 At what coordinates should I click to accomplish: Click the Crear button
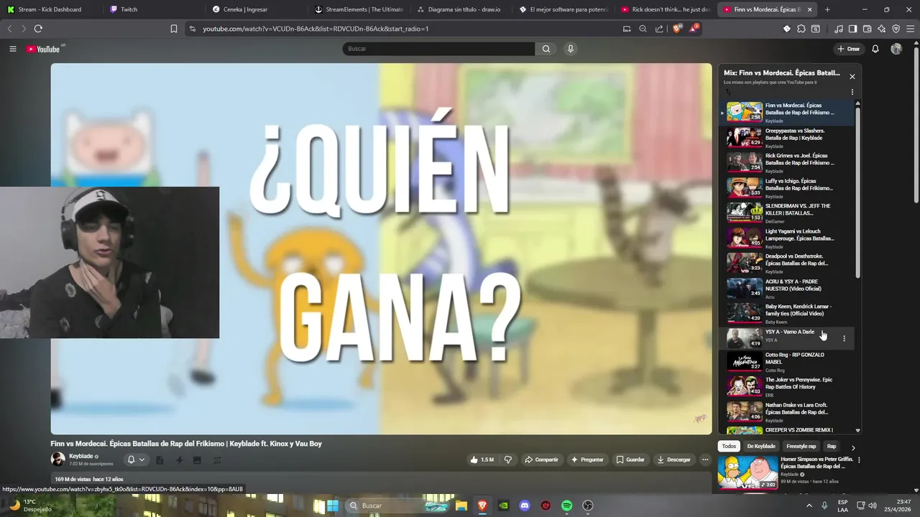(849, 49)
